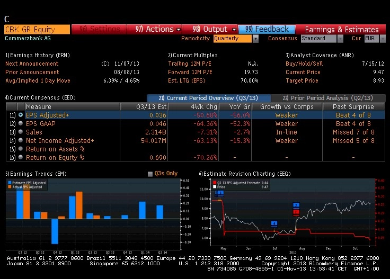The height and width of the screenshot is (279, 390).
Task: Select the Return on Assets % radio button
Action: click(x=21, y=149)
